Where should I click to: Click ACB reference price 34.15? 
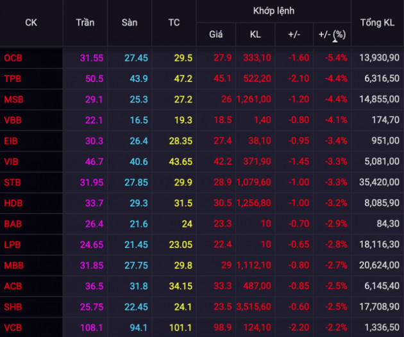click(181, 286)
